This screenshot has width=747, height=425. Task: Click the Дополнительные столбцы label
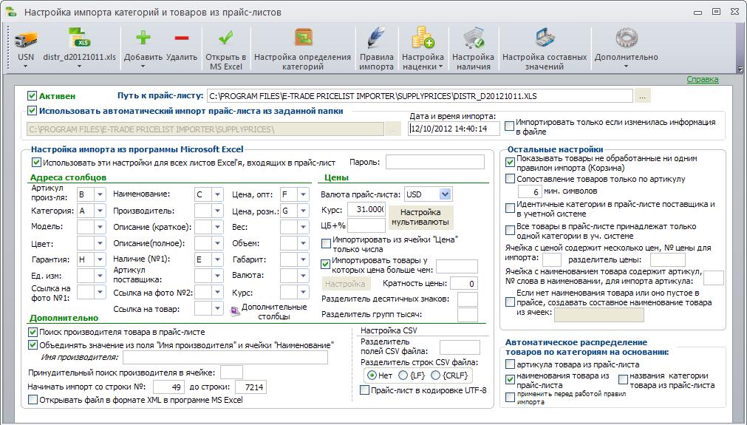click(274, 312)
